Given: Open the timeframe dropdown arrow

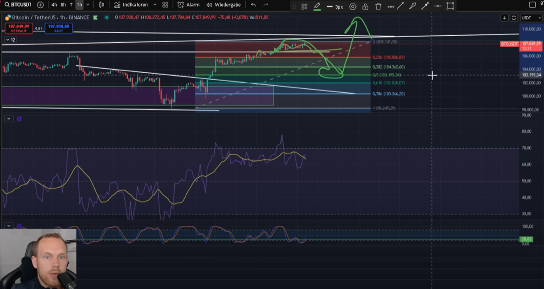Looking at the screenshot, I should [88, 5].
